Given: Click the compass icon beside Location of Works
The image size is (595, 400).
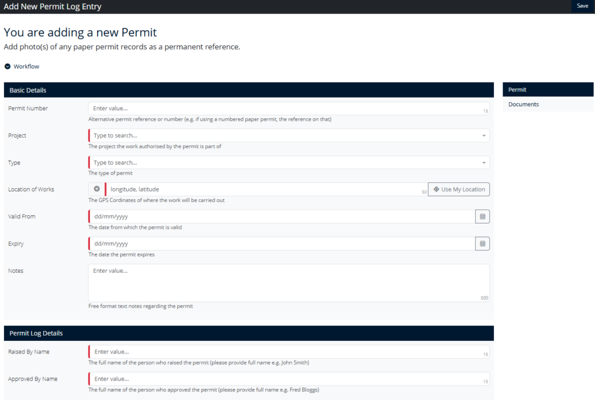Looking at the screenshot, I should coord(97,189).
